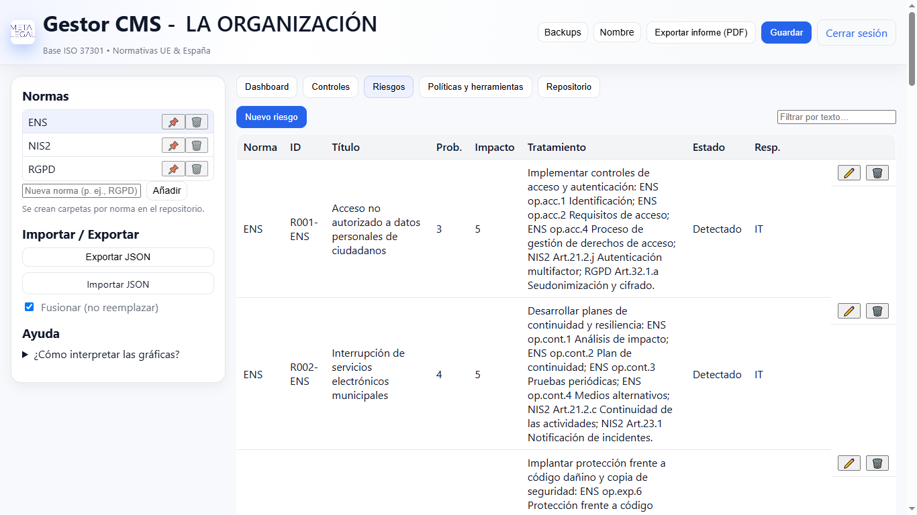Switch to the Controles tab

pos(331,87)
